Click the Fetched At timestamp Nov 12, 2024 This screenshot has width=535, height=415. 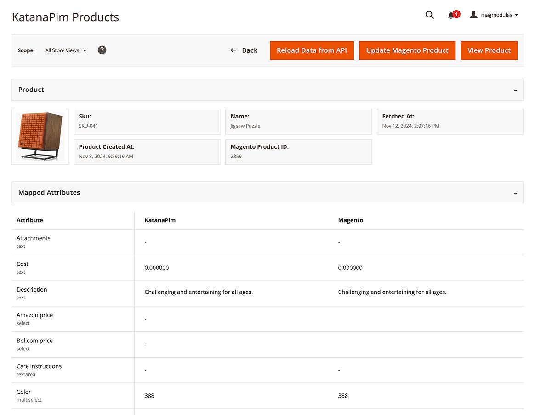(410, 126)
